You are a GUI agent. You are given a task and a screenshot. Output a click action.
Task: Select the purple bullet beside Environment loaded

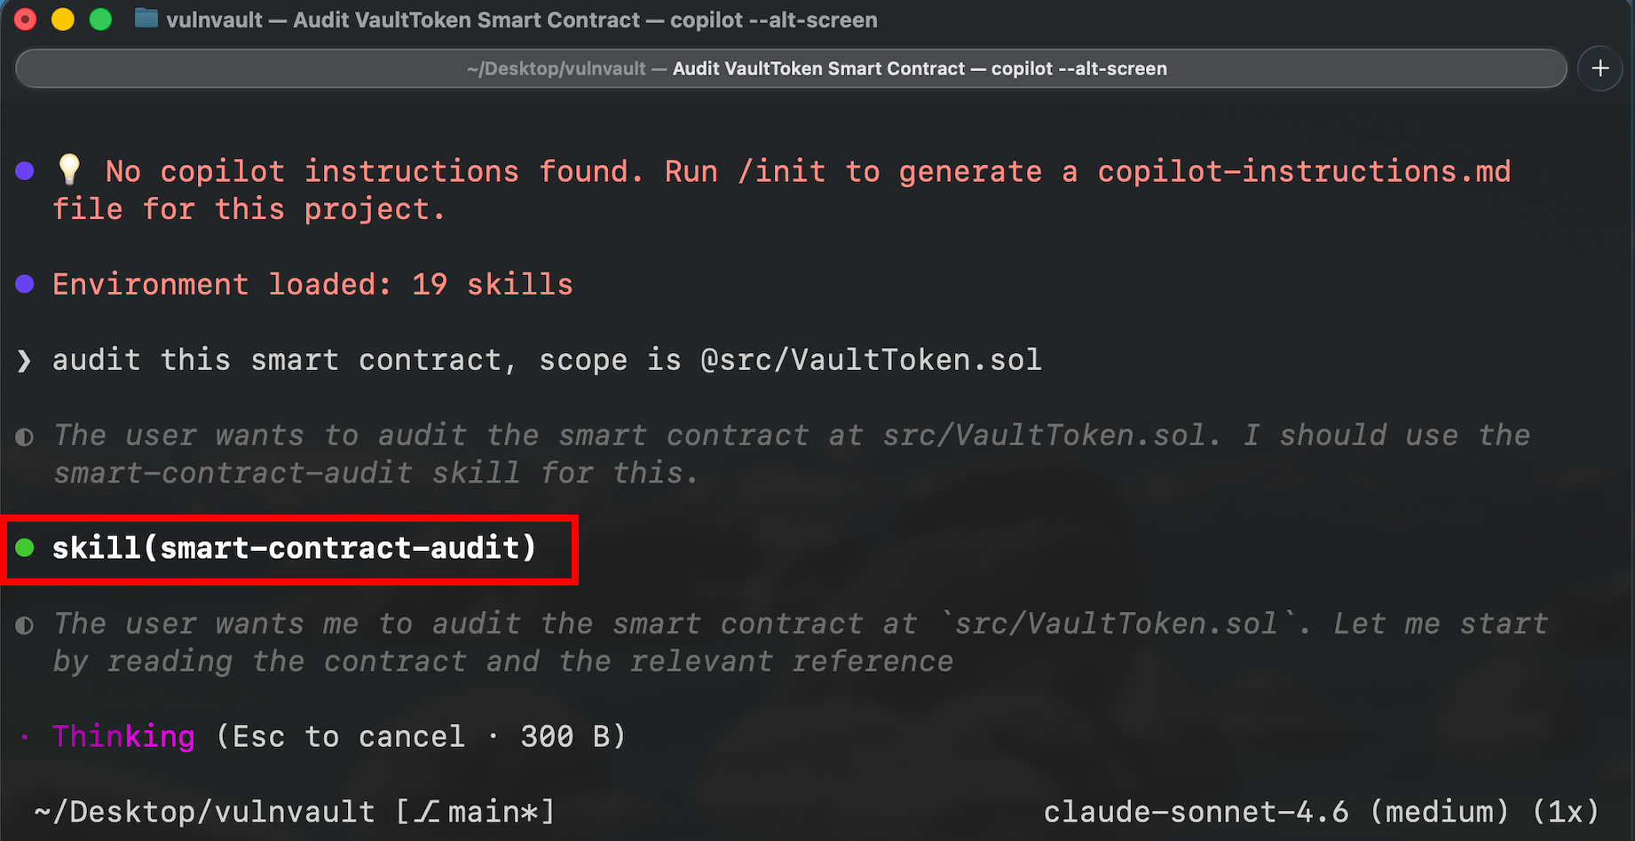click(24, 284)
